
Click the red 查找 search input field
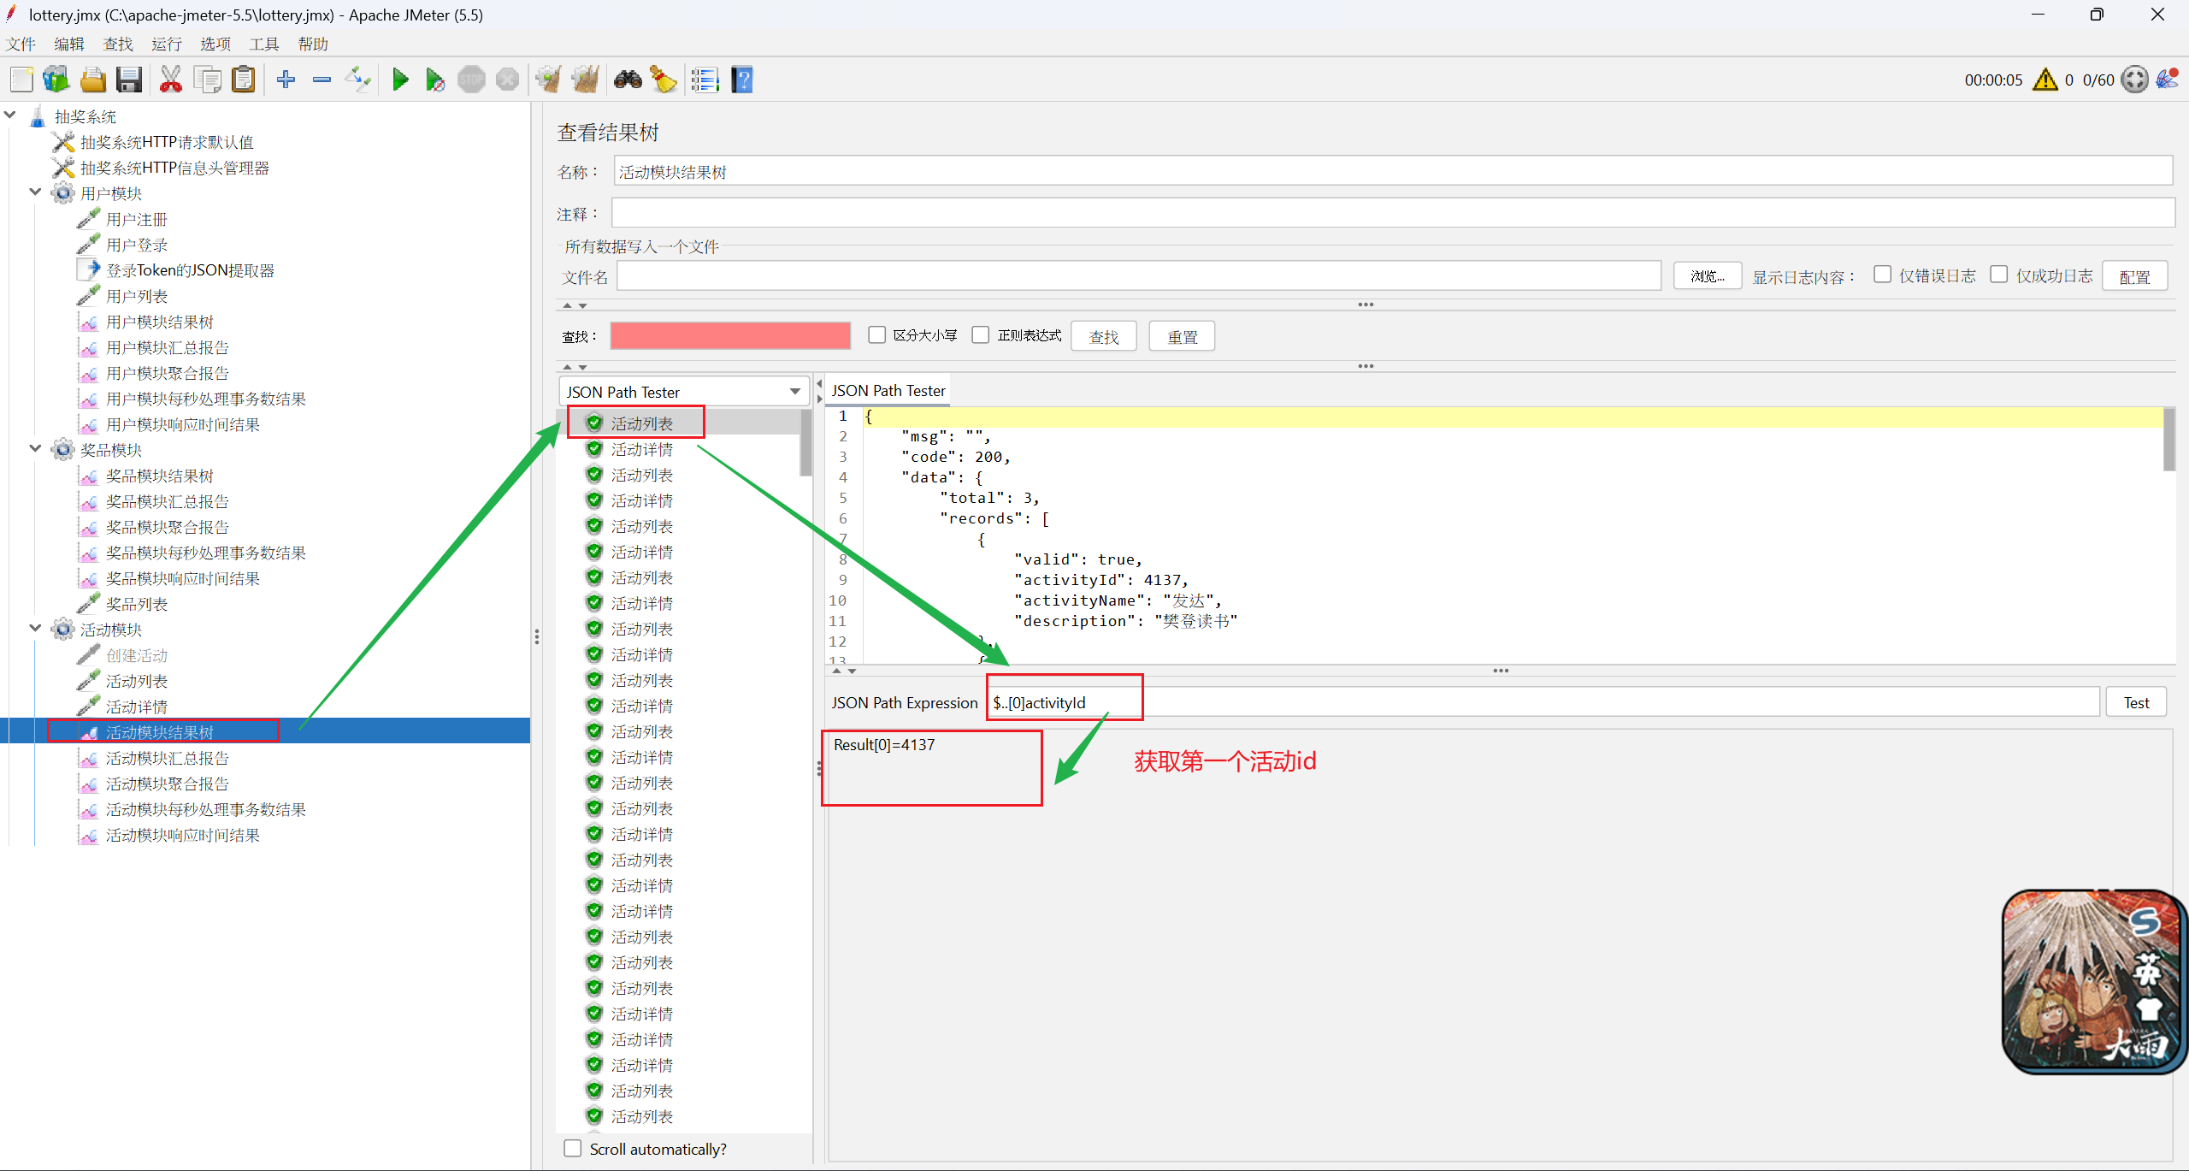pos(730,336)
